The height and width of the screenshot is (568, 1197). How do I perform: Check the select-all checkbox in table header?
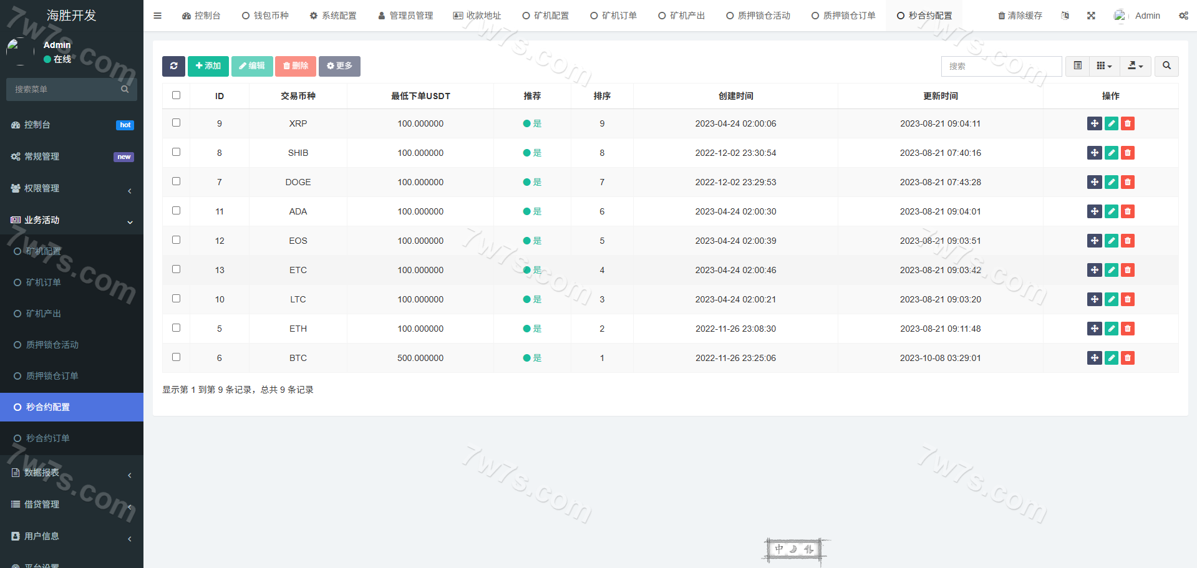tap(176, 95)
